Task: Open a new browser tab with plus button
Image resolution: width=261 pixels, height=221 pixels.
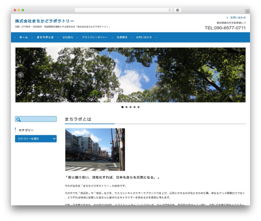Action: [247, 11]
